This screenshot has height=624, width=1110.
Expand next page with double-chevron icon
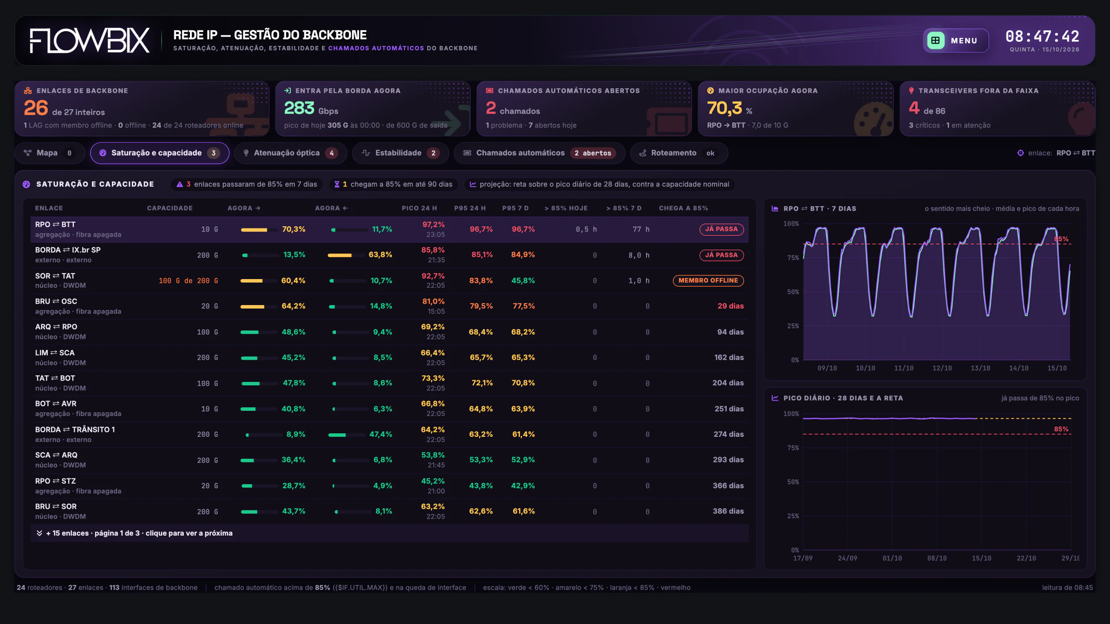39,533
